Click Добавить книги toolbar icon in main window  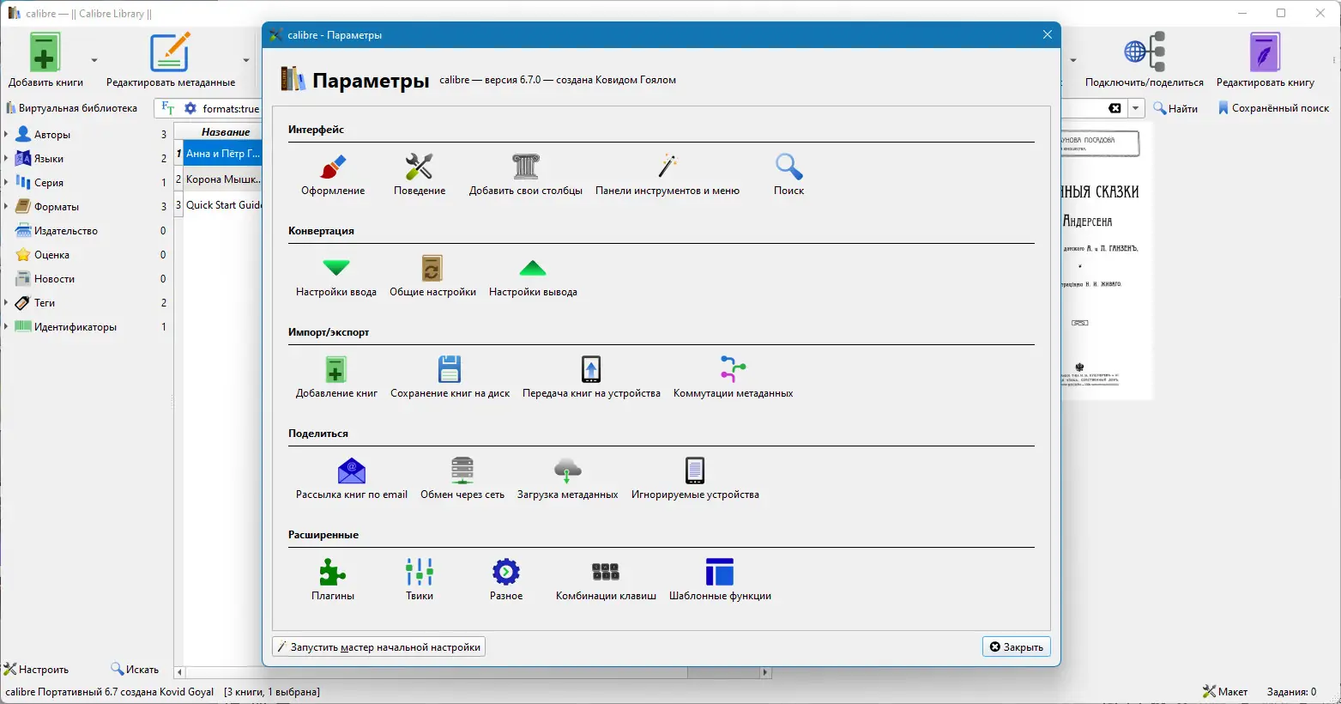45,60
